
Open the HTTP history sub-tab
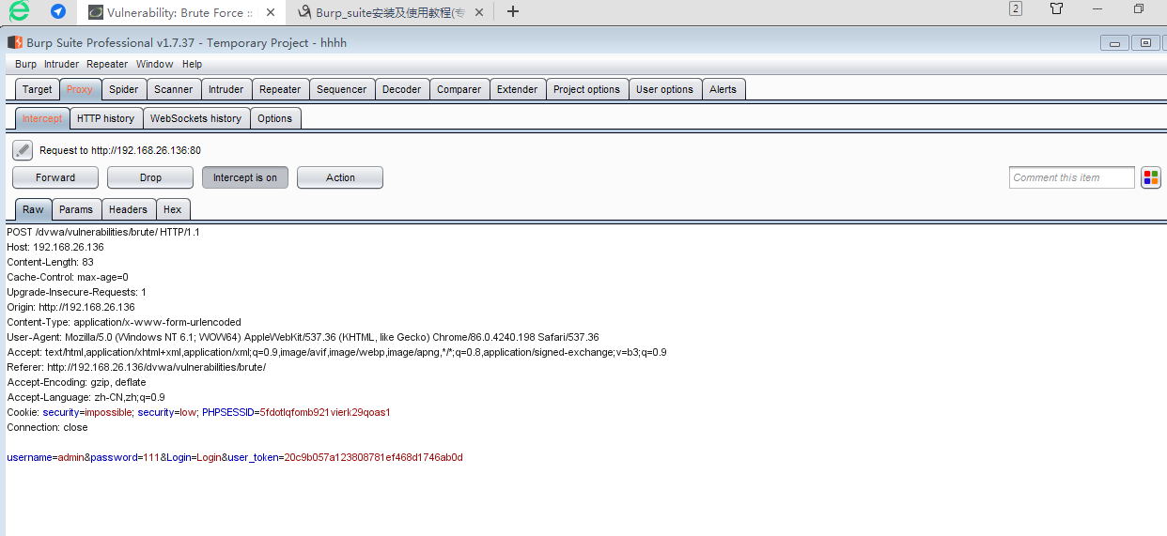point(105,118)
